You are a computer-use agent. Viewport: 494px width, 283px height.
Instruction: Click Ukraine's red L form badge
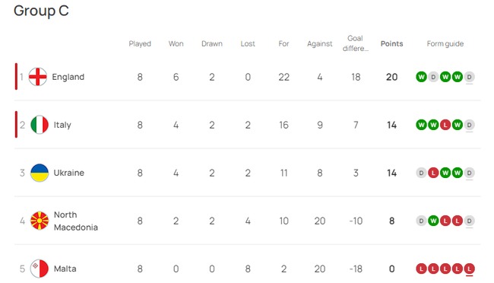coord(433,173)
